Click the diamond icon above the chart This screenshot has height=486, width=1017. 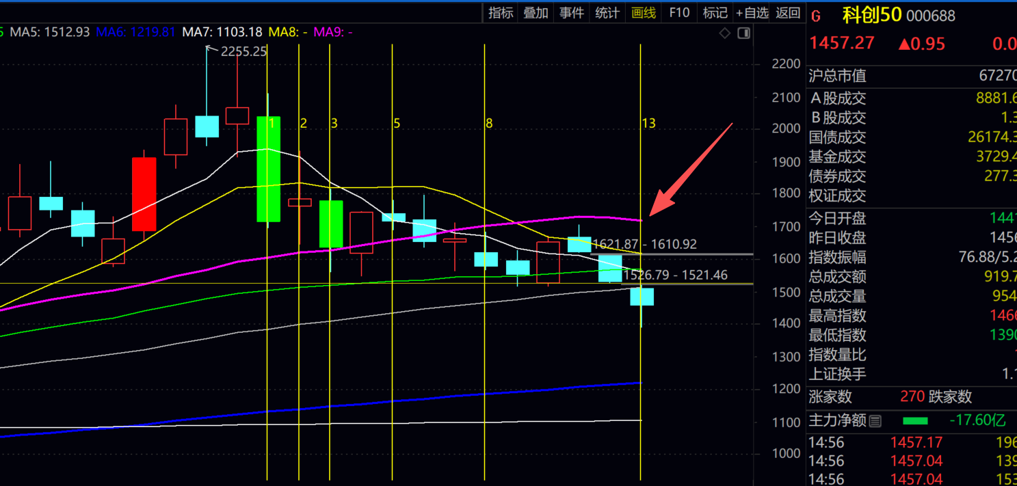725,33
